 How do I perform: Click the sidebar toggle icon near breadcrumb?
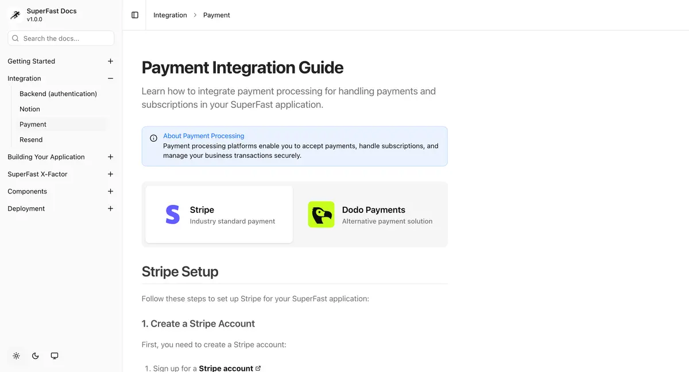134,14
